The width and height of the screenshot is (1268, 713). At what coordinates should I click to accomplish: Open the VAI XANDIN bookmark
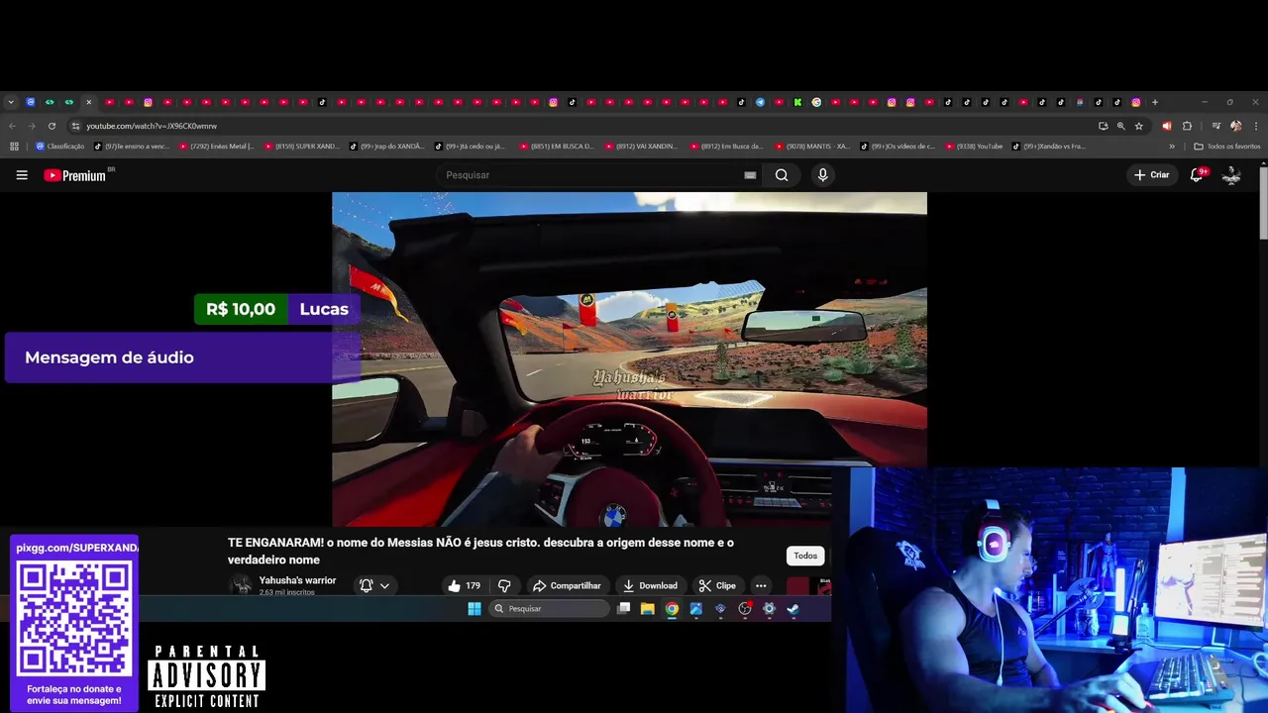[643, 147]
